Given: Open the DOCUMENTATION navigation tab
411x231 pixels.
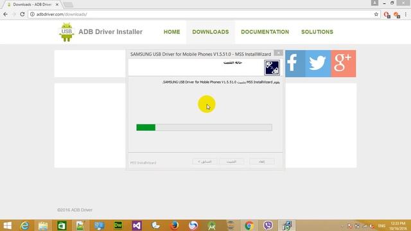Looking at the screenshot, I should (x=265, y=32).
